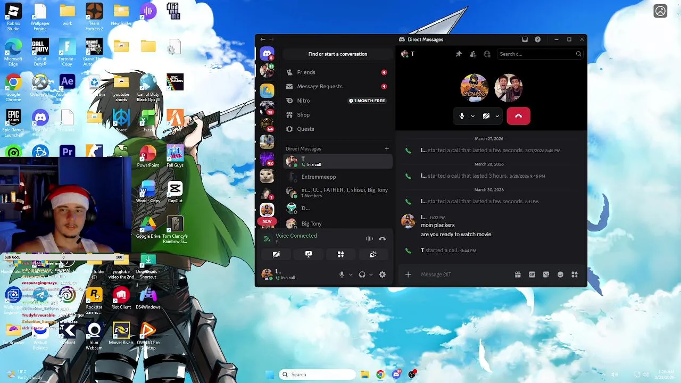Click Find or start a conversation
681x383 pixels.
click(x=337, y=54)
